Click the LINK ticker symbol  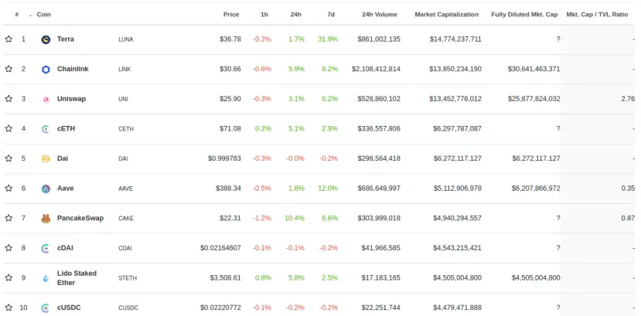tap(124, 70)
